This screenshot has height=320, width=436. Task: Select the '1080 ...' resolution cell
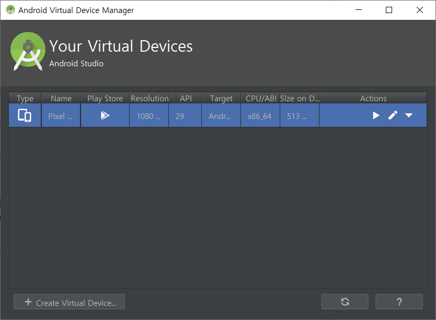pos(149,115)
